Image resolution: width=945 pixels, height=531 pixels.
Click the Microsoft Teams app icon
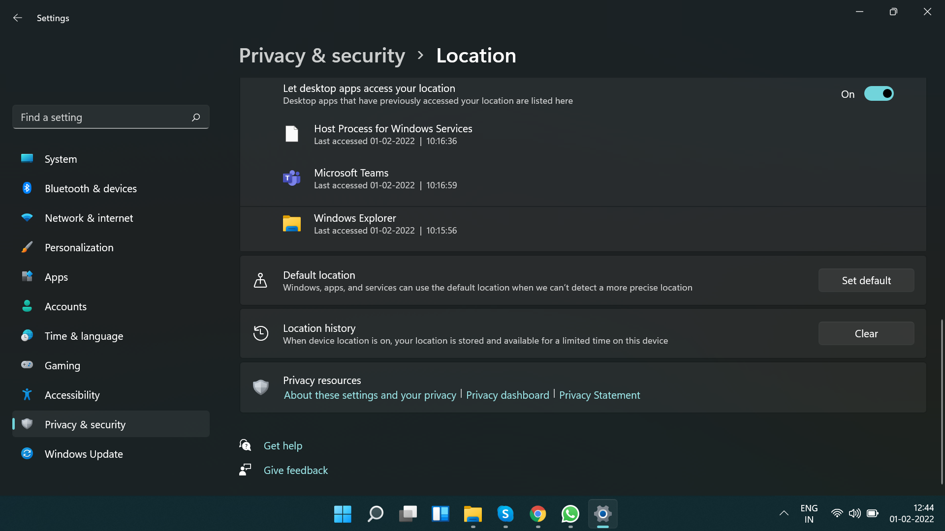(x=292, y=178)
